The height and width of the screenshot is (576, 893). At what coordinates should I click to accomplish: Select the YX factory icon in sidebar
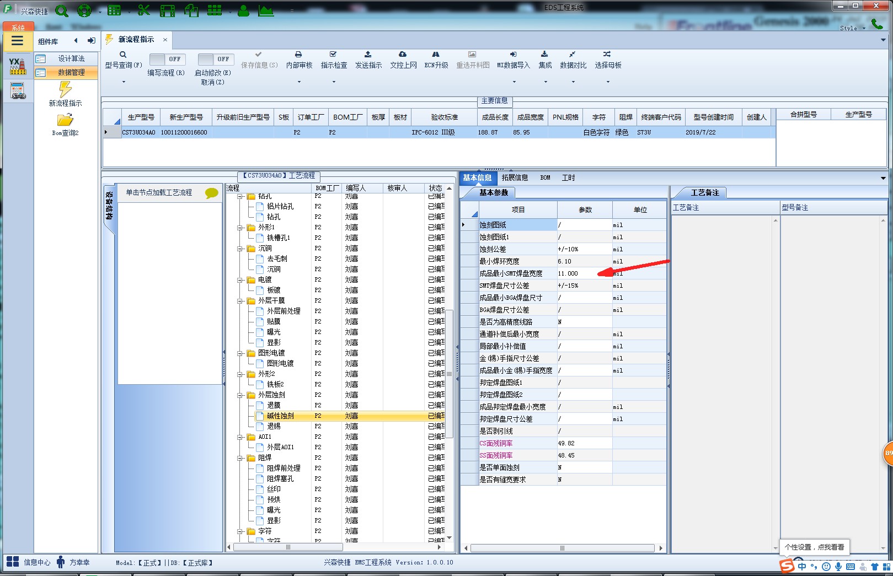(17, 66)
